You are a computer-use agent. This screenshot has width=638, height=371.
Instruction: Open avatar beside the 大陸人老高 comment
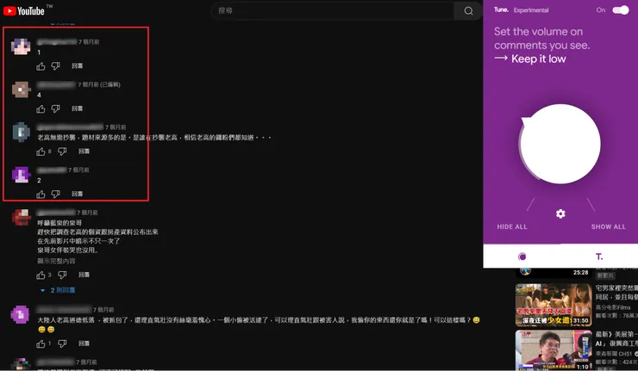point(21,314)
